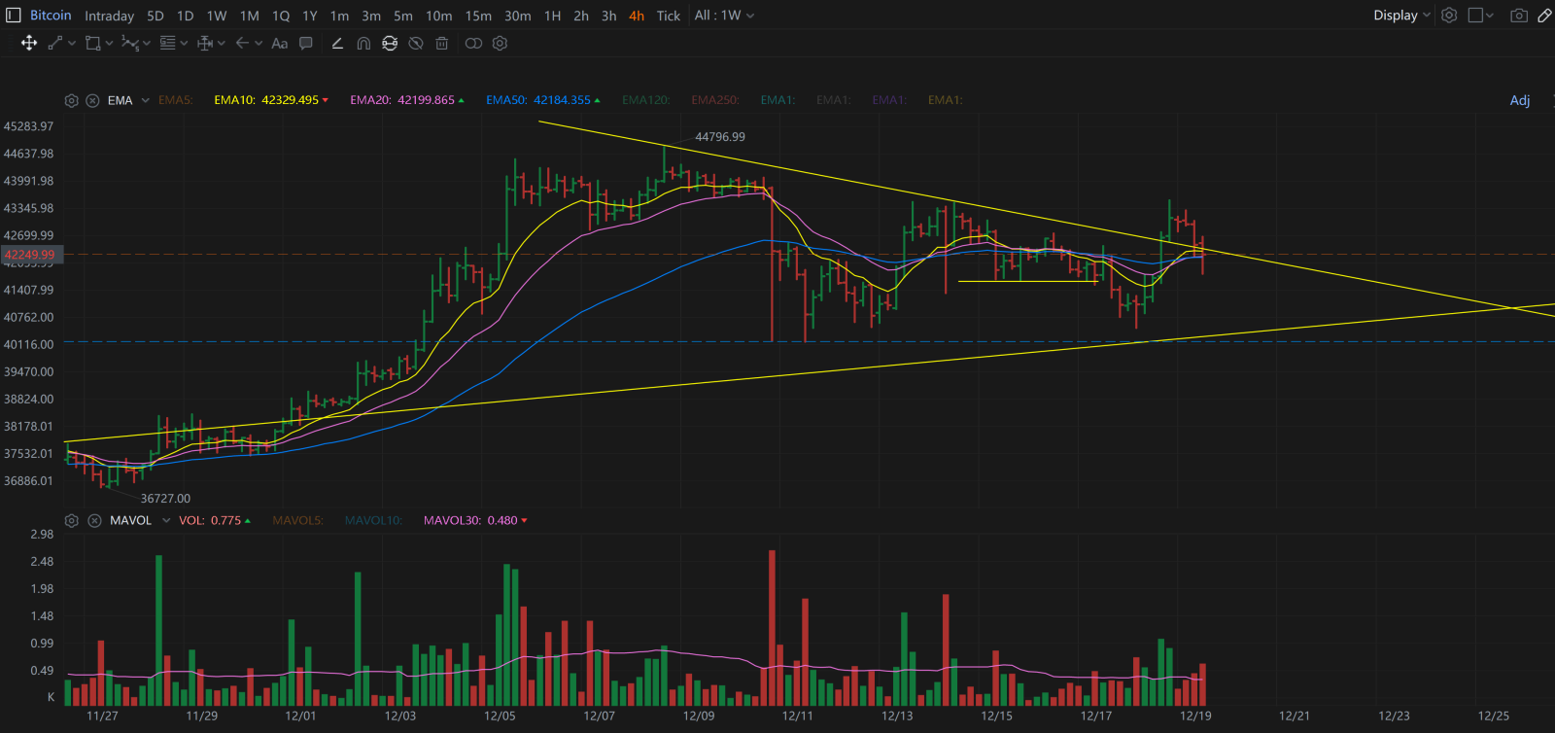Select the rectangle shape drawing tool
The image size is (1555, 733).
[92, 43]
